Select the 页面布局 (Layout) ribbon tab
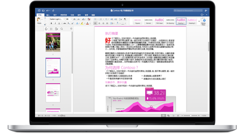Viewport: 245px width, 134px height. tap(64, 15)
